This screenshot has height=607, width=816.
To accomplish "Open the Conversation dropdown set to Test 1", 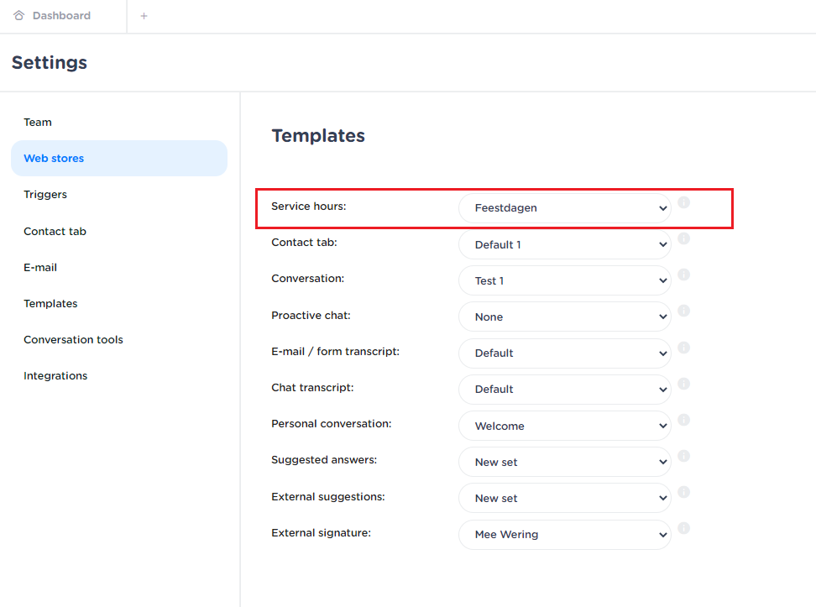I will click(564, 280).
